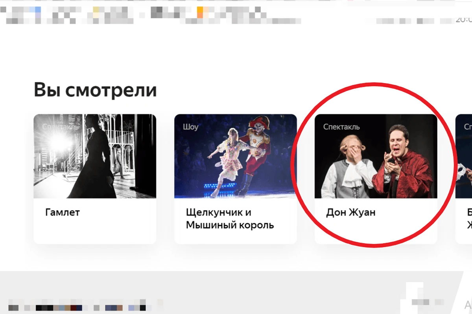
Task: Open the Дон Жуан performance thumbnail
Action: (x=376, y=156)
